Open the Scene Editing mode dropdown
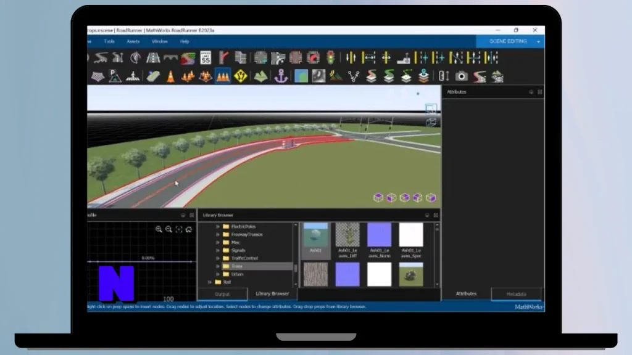The height and width of the screenshot is (355, 632). 538,41
